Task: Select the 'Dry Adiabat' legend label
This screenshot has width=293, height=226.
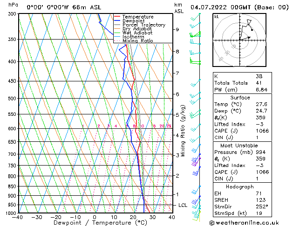Action: tap(137, 29)
